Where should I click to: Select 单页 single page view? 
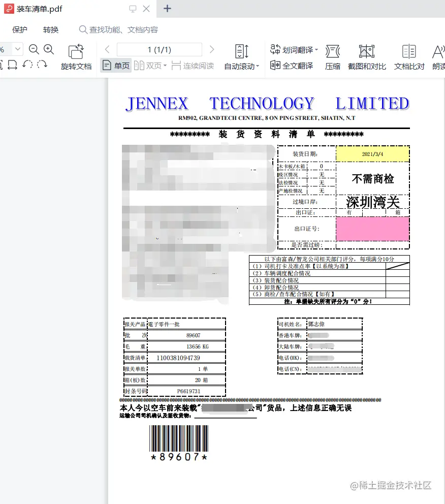[116, 66]
